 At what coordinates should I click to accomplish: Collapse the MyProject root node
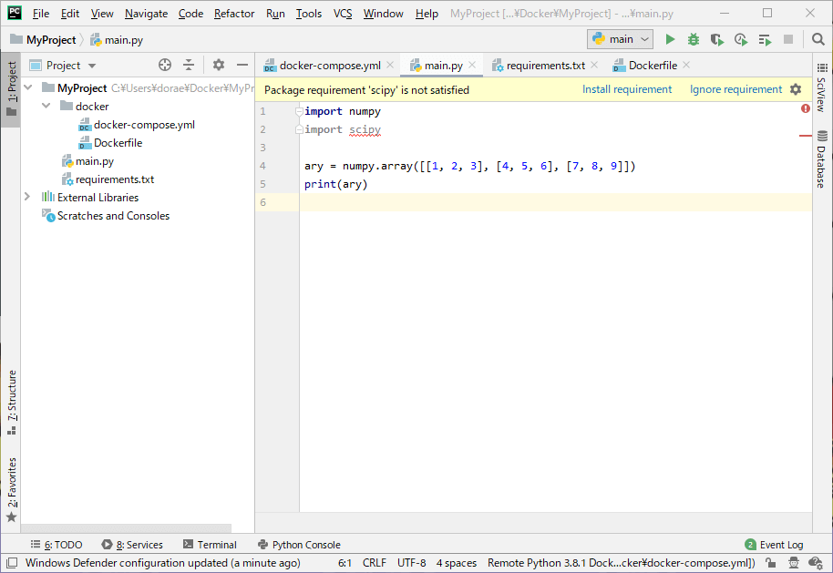(28, 87)
